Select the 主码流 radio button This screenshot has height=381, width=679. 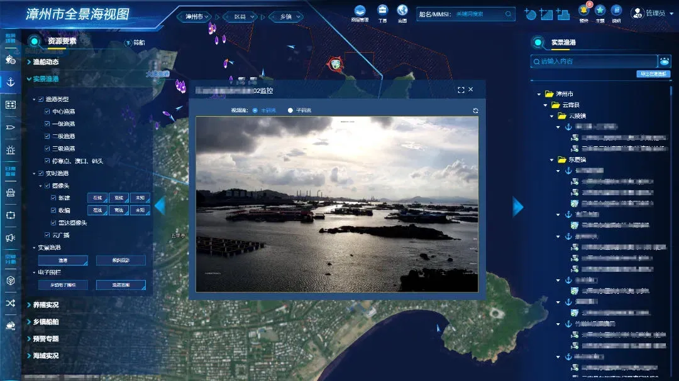255,110
